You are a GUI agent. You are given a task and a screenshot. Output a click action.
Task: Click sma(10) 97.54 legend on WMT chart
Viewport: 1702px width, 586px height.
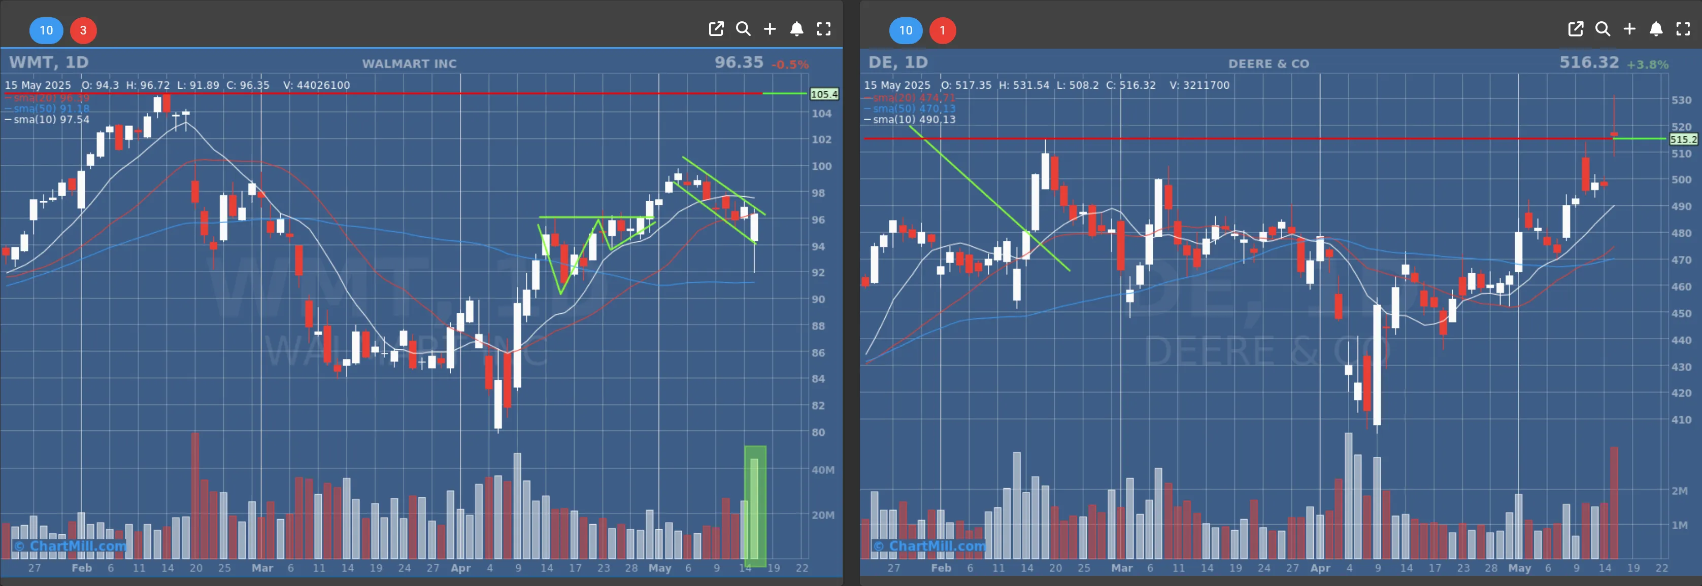coord(47,120)
